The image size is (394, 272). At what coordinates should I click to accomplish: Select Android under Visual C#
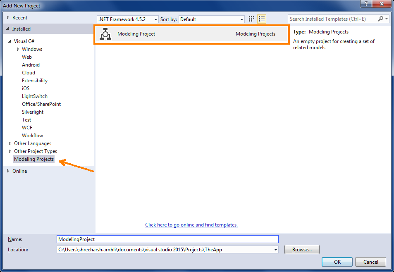pyautogui.click(x=31, y=65)
